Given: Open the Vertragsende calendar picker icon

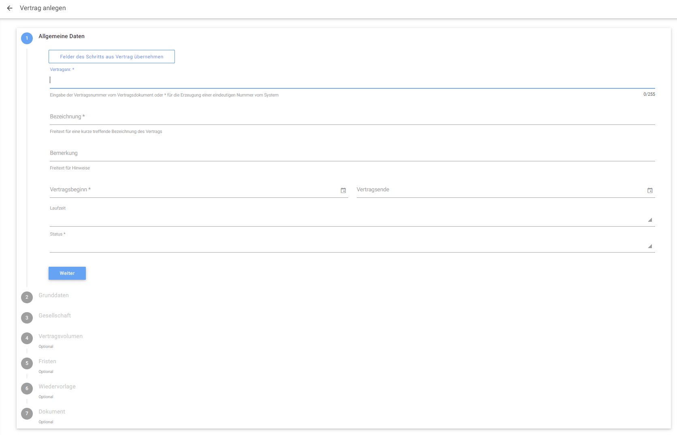Looking at the screenshot, I should coord(650,191).
